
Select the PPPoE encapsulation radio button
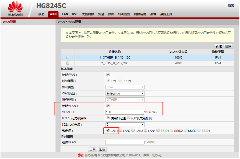[120, 80]
